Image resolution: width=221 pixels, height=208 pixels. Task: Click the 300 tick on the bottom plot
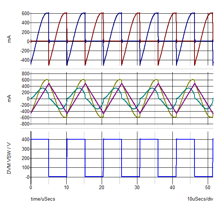pos(24,149)
